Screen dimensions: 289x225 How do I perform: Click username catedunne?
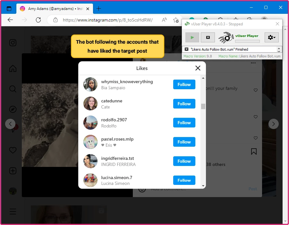pyautogui.click(x=112, y=101)
